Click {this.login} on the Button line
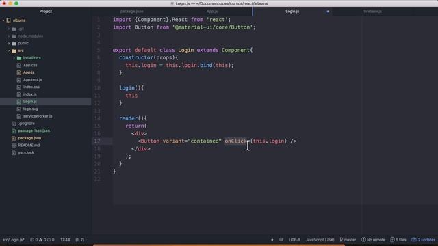This screenshot has height=246, width=438. pos(268,141)
